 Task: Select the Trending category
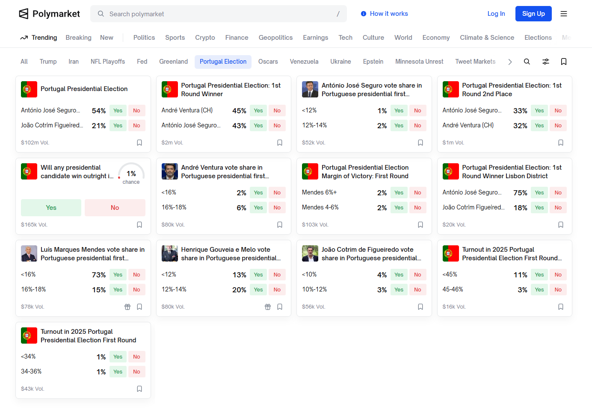point(38,38)
